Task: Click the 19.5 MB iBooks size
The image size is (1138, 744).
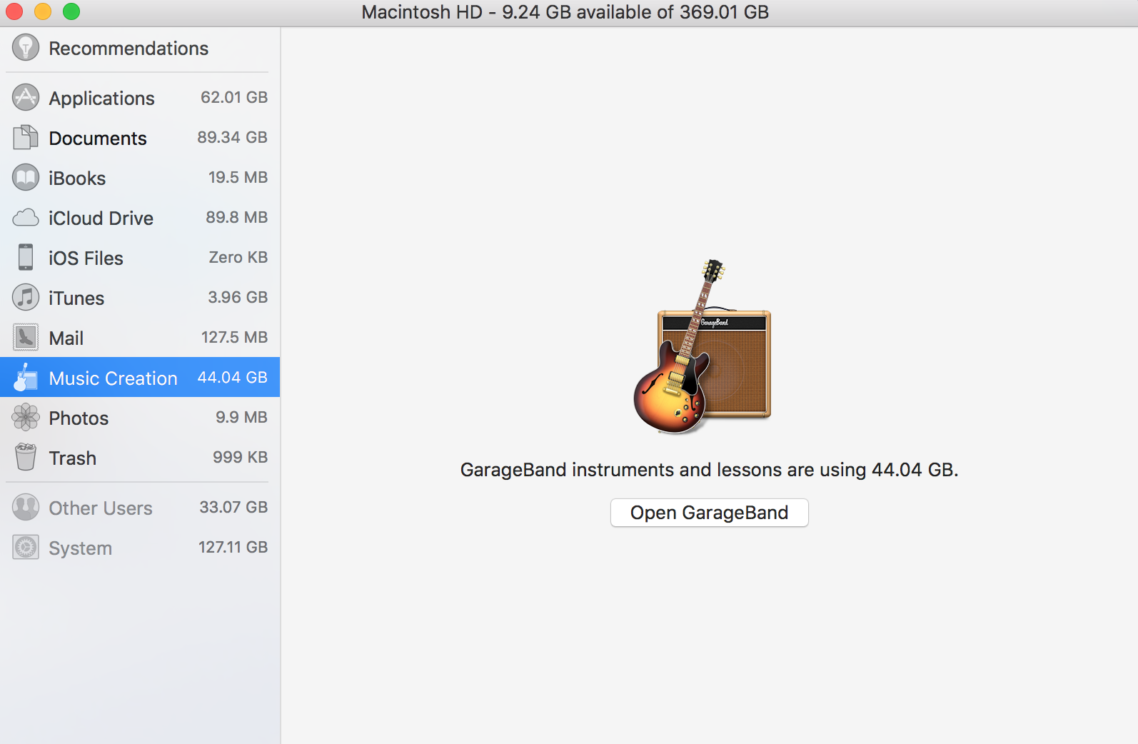Action: coord(238,177)
